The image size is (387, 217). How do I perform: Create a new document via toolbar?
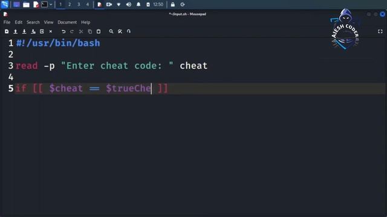pyautogui.click(x=7, y=31)
